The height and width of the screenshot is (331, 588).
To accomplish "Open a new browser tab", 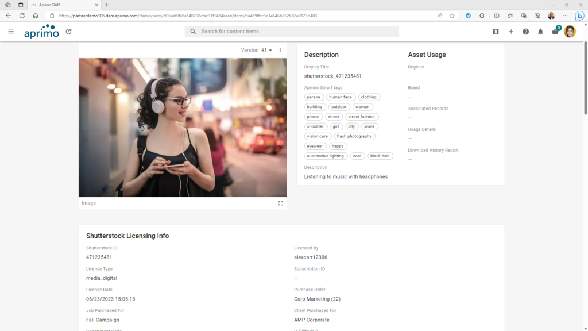I will (x=107, y=5).
